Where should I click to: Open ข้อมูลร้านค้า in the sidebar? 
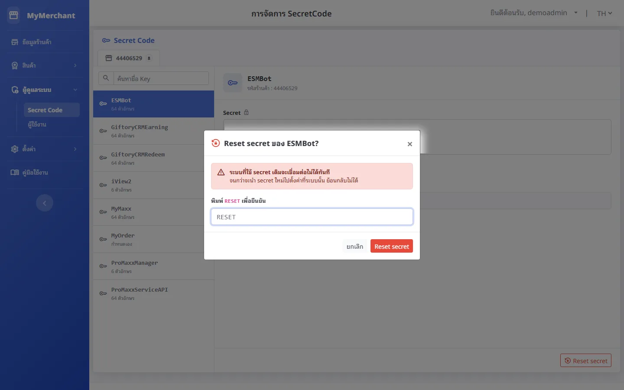tap(45, 42)
